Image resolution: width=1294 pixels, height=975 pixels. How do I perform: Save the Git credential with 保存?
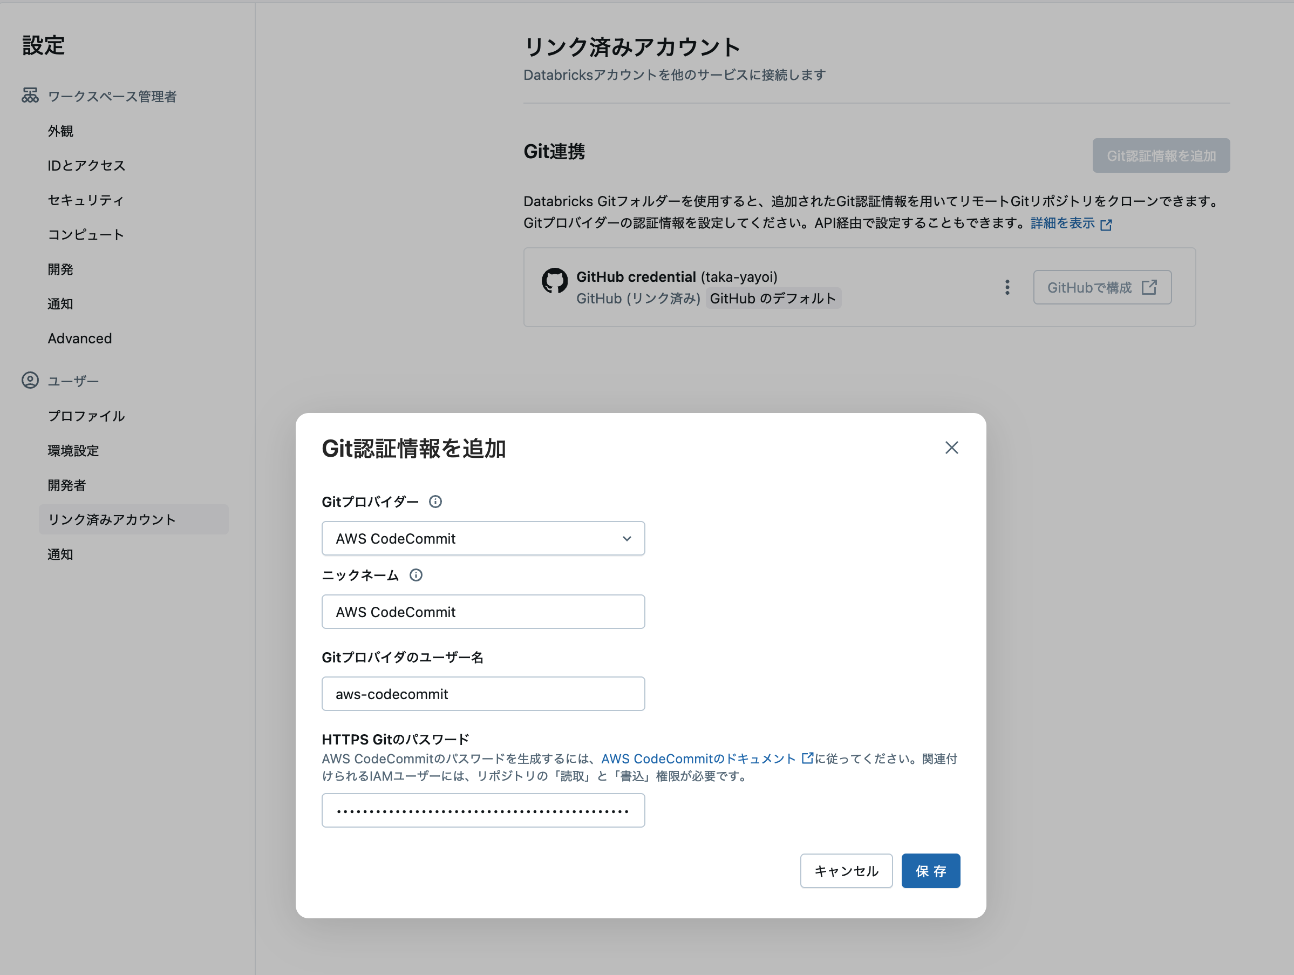click(x=930, y=871)
